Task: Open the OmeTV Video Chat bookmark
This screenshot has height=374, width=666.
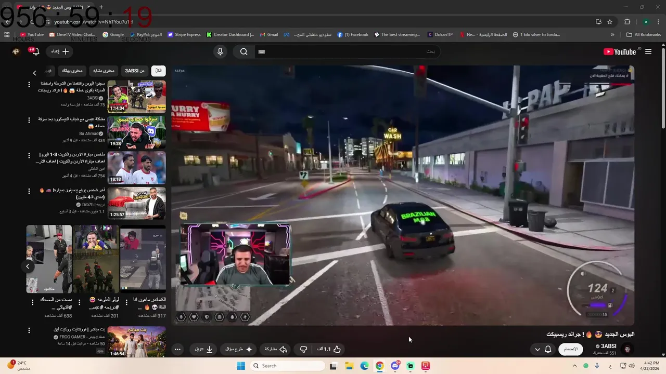Action: pos(72,35)
